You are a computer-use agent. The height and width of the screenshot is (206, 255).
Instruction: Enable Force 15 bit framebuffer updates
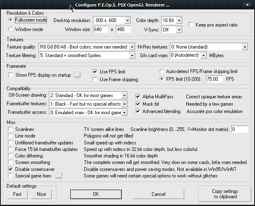[10, 149]
